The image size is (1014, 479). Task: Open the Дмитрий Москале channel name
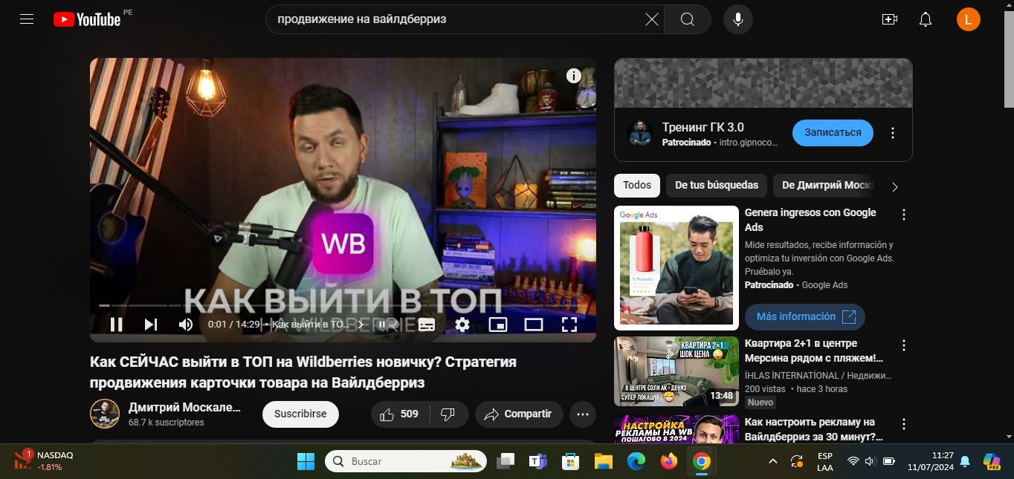point(185,407)
